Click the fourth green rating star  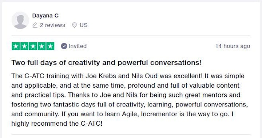(41, 46)
